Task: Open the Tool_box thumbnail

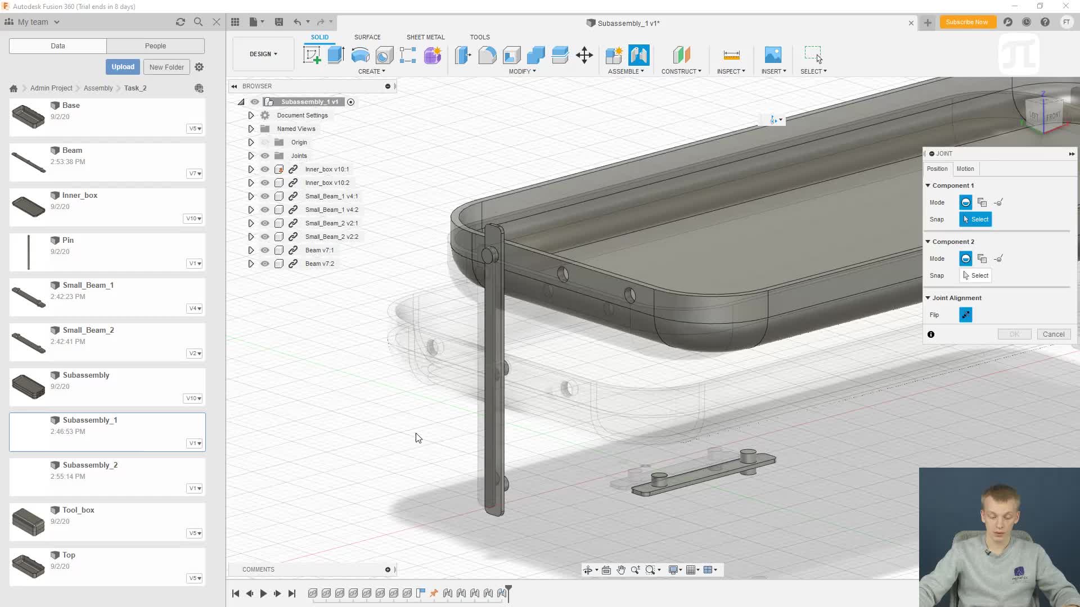Action: [28, 522]
